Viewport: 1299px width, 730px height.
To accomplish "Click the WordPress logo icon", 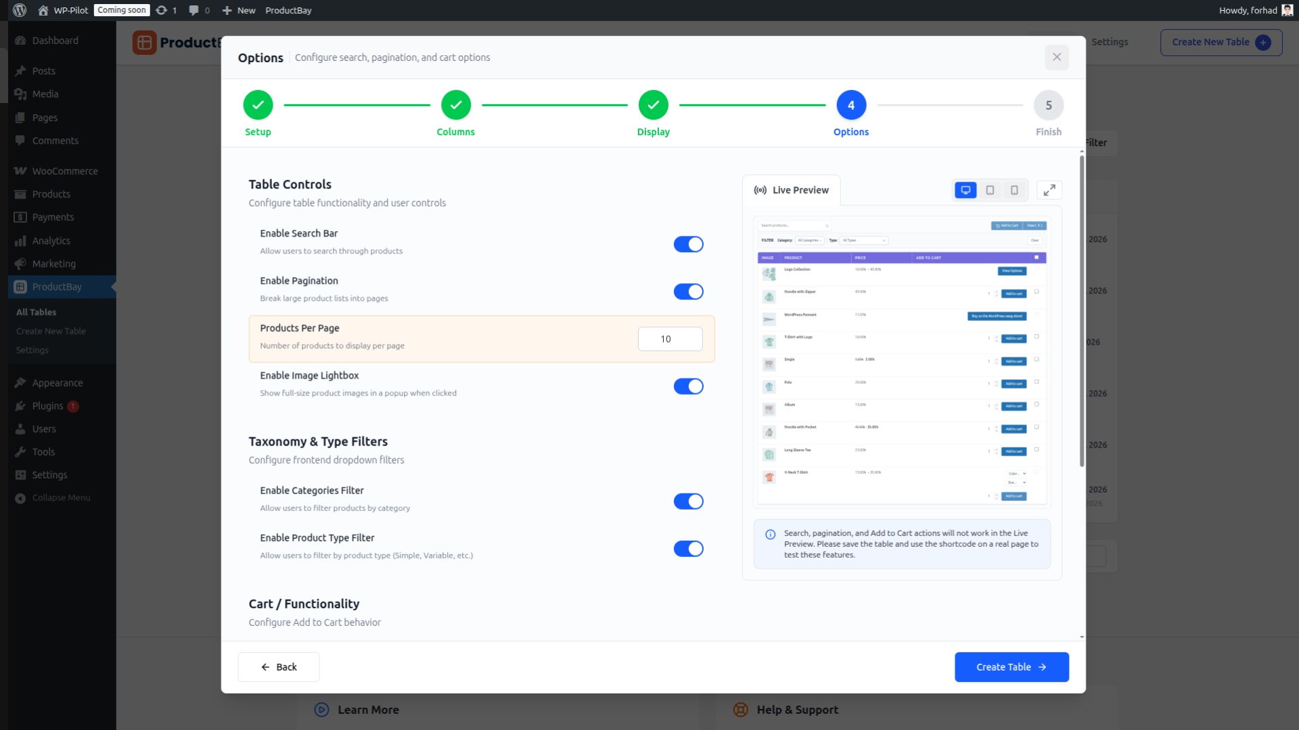I will 20,10.
